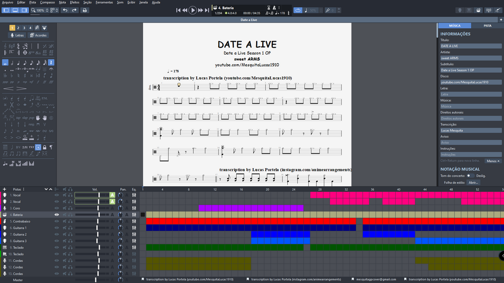Mute the 3. Coro track
The image size is (504, 283).
point(65,208)
